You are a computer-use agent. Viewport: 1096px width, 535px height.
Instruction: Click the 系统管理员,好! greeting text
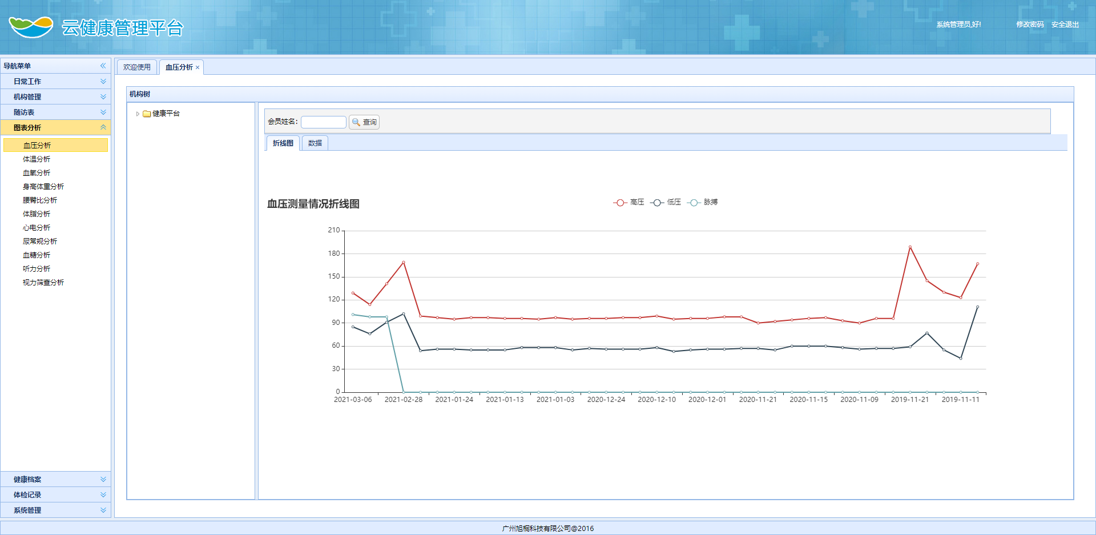[x=958, y=25]
